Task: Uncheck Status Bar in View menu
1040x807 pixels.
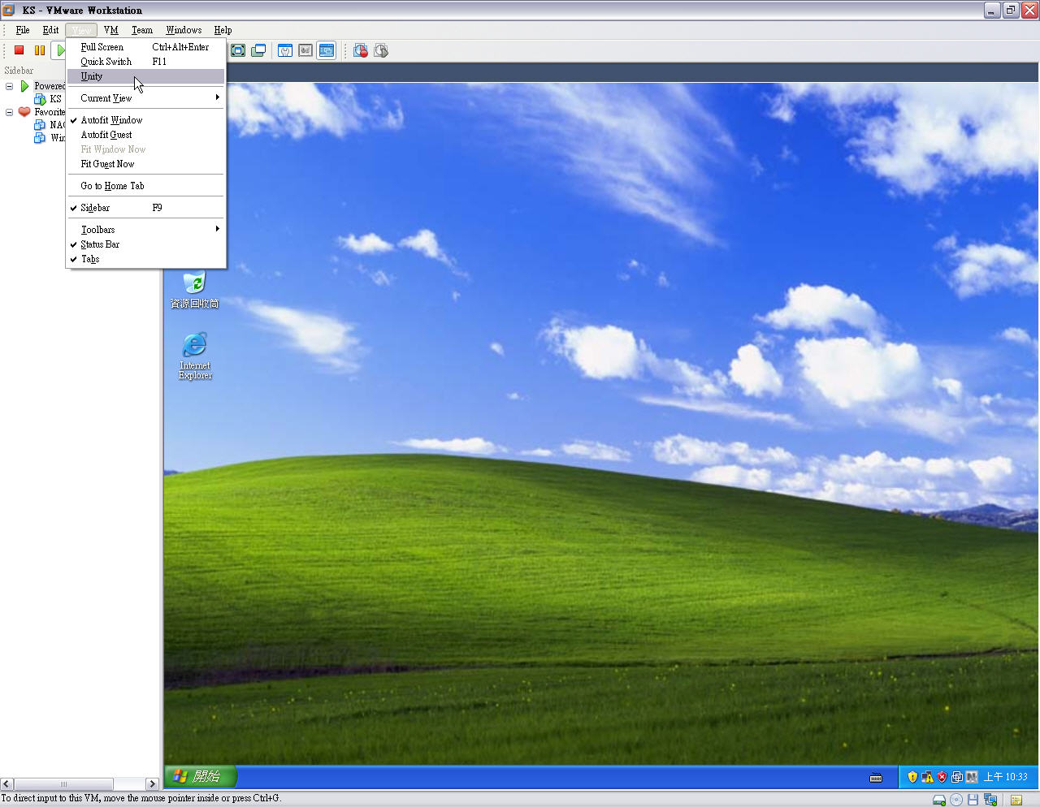Action: click(x=145, y=244)
